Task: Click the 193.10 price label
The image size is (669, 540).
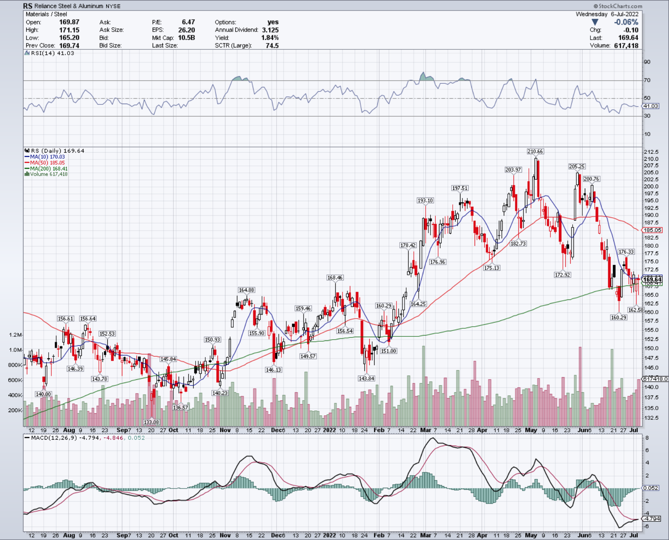Action: (x=425, y=200)
